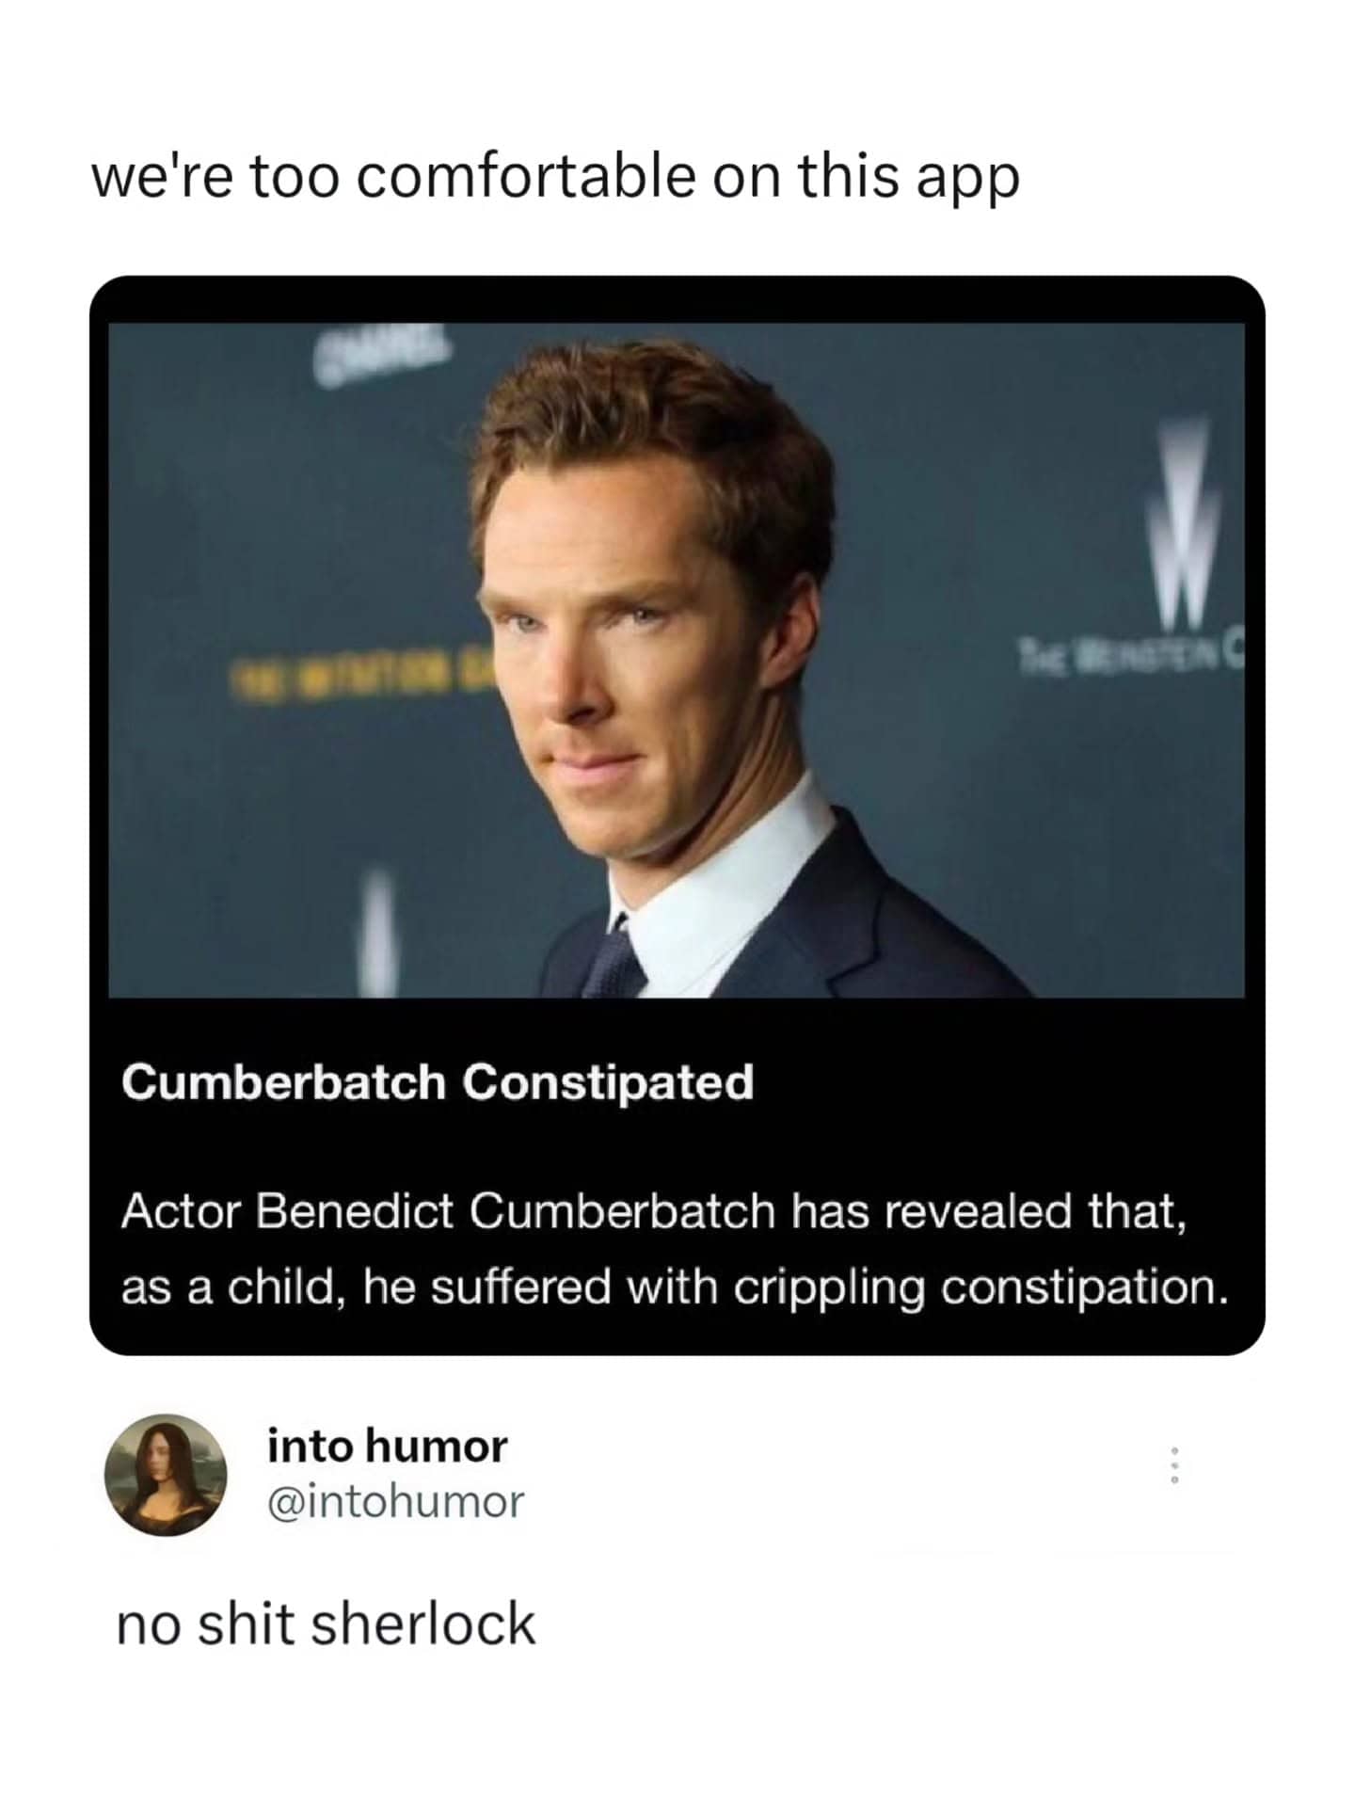
Task: Open the @intohumor handle link
Action: click(x=395, y=1501)
